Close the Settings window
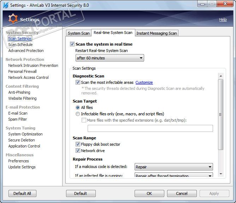 (x=225, y=4)
